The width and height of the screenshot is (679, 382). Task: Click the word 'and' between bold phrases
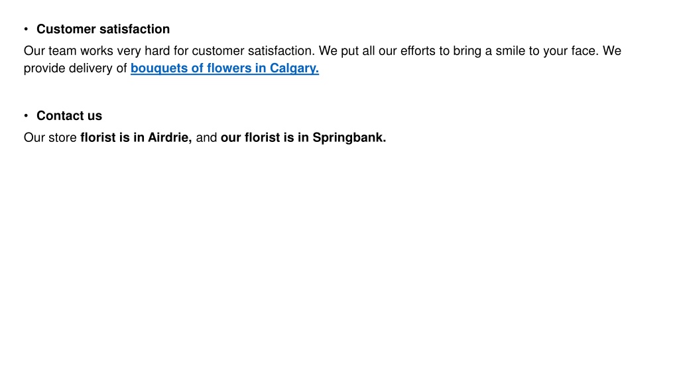pyautogui.click(x=206, y=137)
